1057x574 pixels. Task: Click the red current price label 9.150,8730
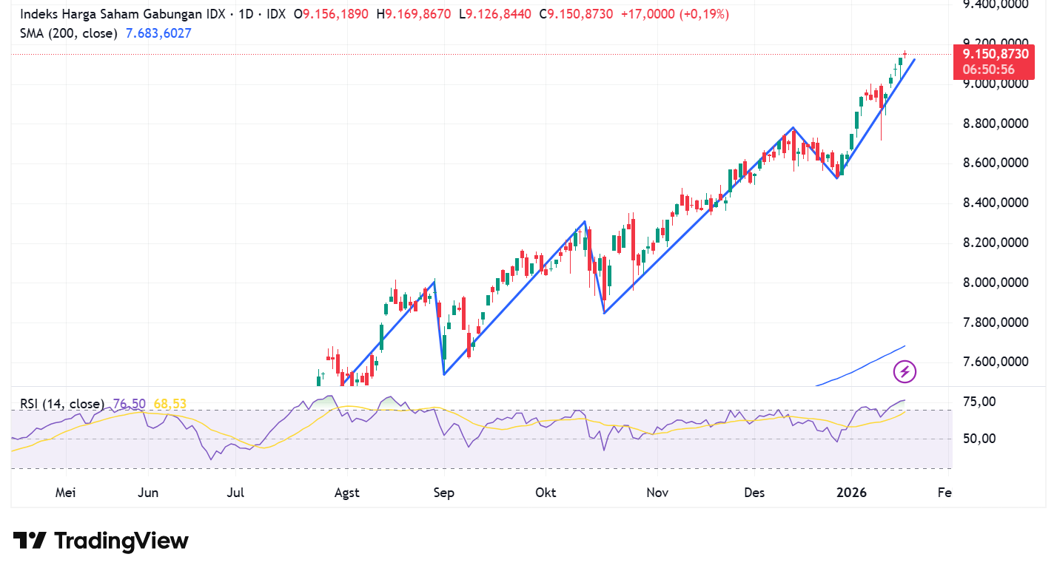click(x=996, y=54)
